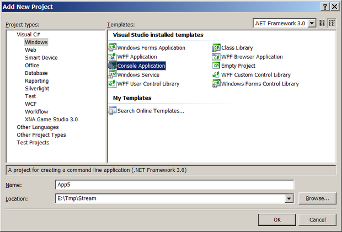Screen dimensions: 342x232
Task: Select Test Projects node
Action: (33, 143)
